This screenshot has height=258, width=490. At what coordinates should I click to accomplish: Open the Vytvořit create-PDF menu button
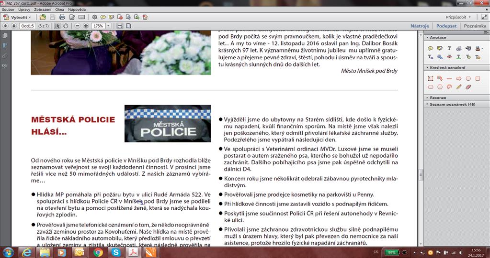18,17
